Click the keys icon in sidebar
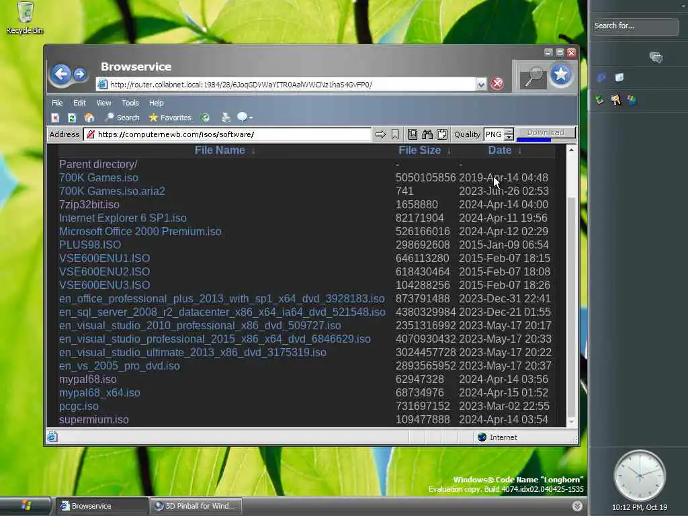The width and height of the screenshot is (688, 516). (x=616, y=100)
